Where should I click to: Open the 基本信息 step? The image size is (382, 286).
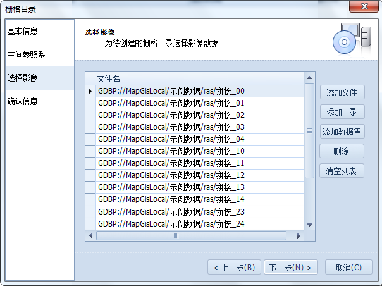(22, 31)
